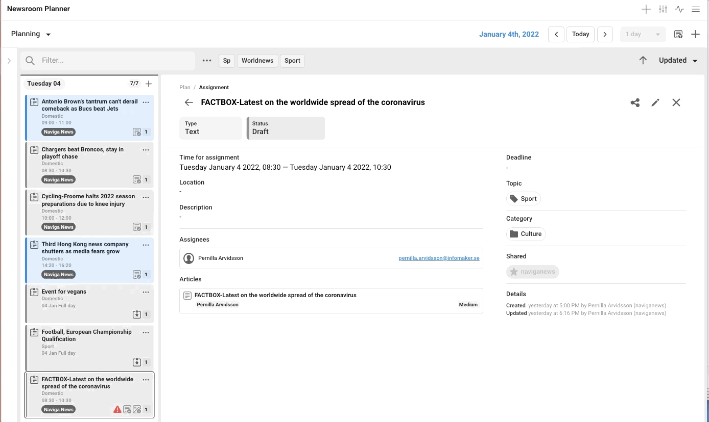
Task: Open the activity pulse icon in header
Action: click(x=679, y=9)
